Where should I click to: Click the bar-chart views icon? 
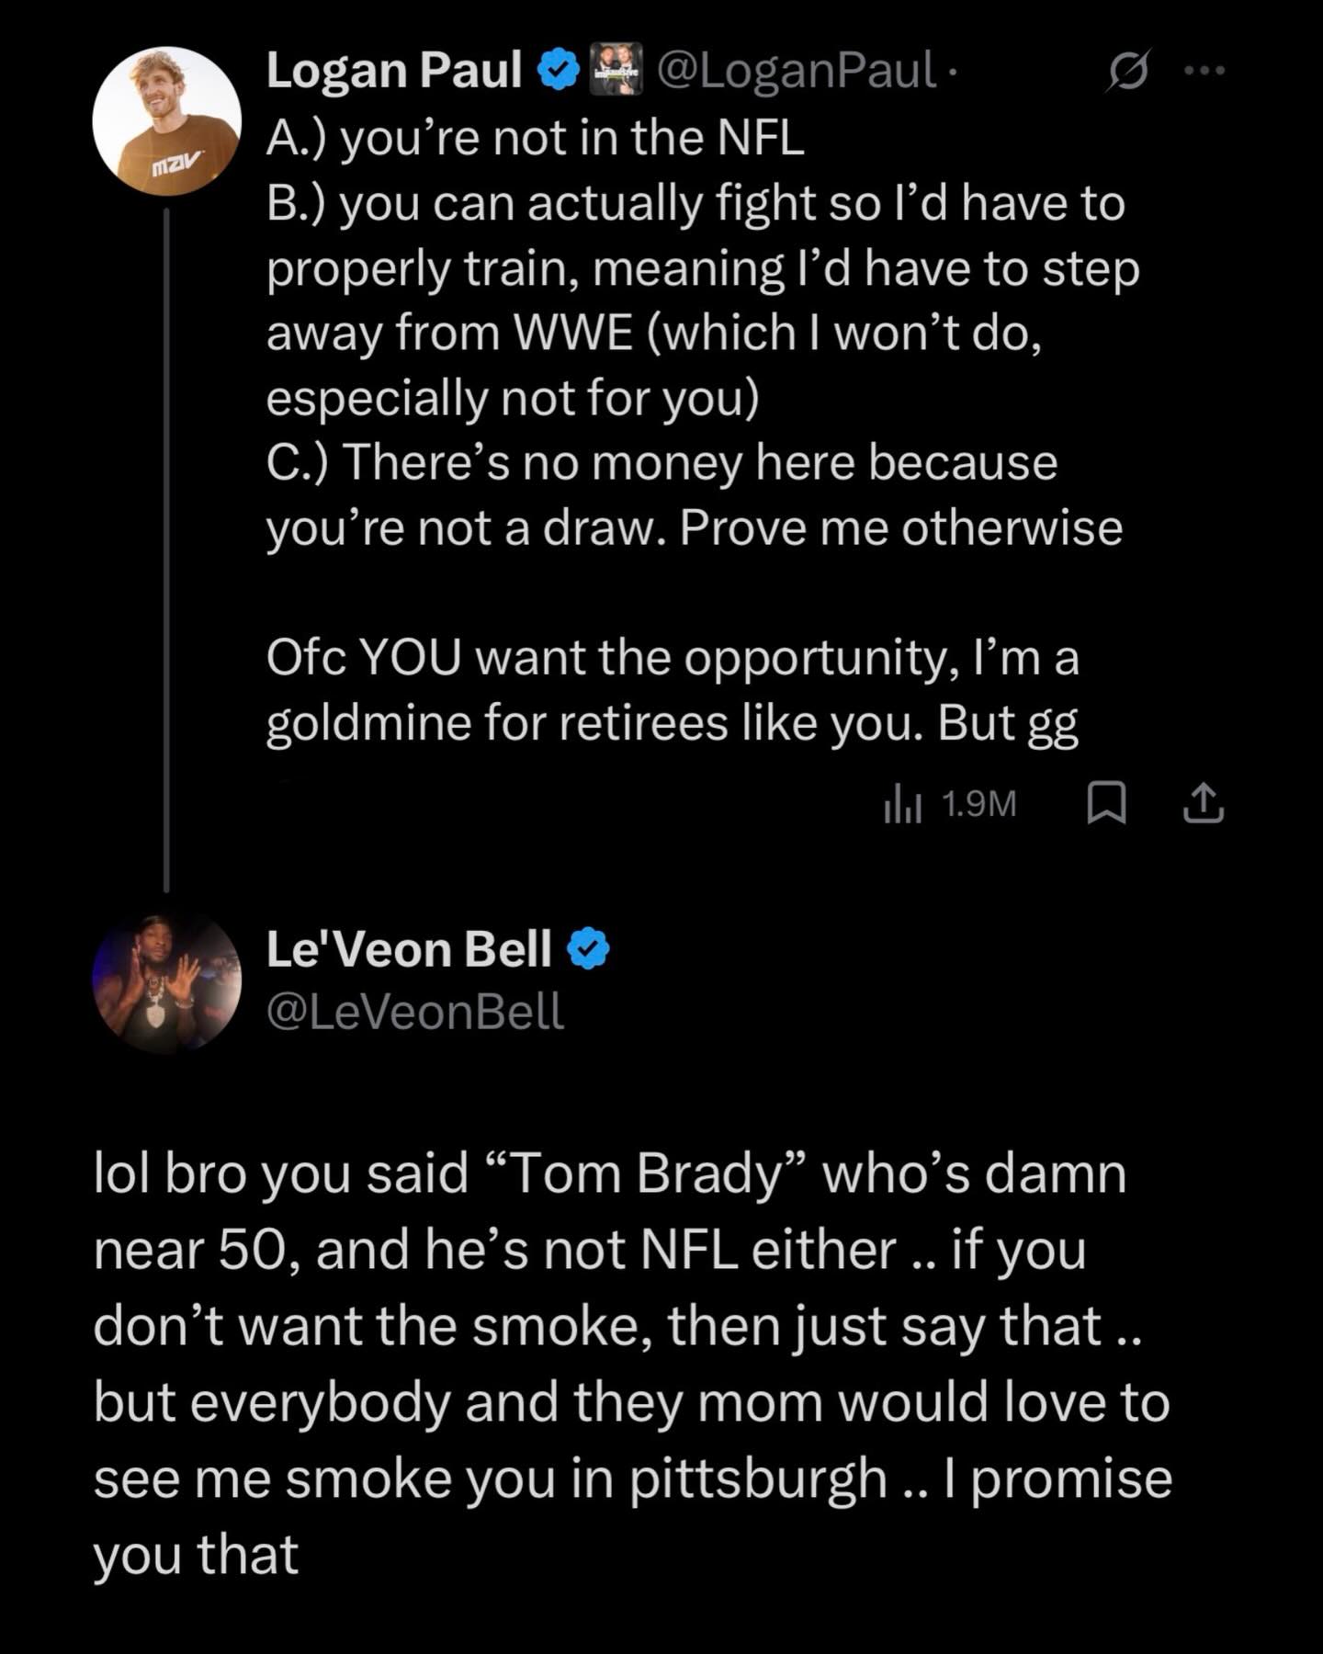click(901, 804)
